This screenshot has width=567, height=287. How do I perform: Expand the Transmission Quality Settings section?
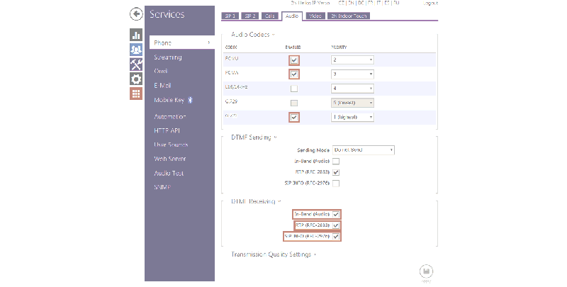273,253
